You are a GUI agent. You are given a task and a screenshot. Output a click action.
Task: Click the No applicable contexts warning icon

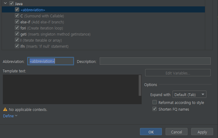[x=5, y=109]
